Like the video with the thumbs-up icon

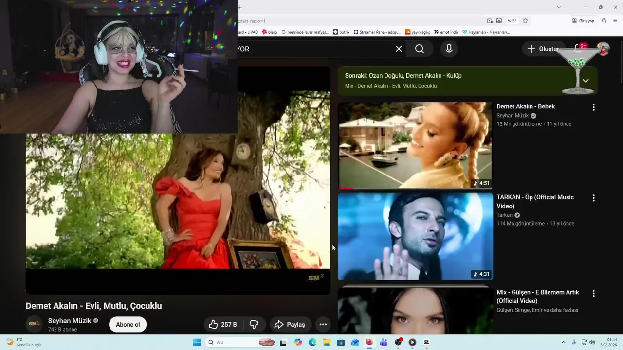pyautogui.click(x=222, y=324)
